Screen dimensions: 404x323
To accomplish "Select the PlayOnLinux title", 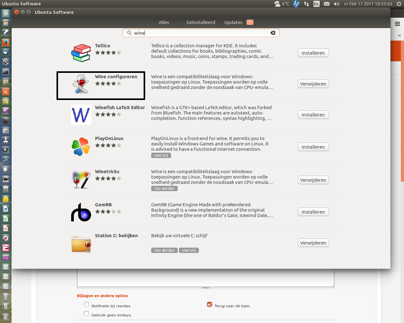I will (109, 138).
